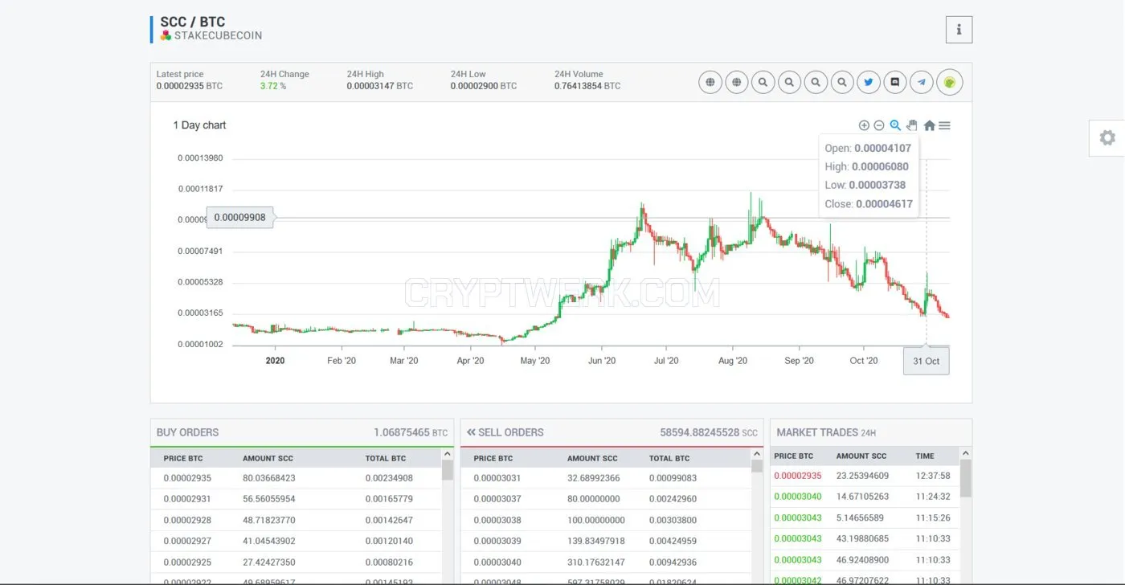Click the 0.00003040 market trade price
Image resolution: width=1125 pixels, height=585 pixels.
798,497
